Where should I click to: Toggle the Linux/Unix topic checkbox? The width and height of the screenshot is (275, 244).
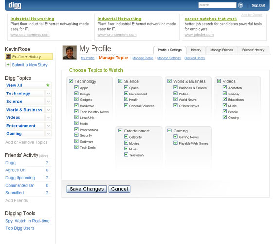click(x=76, y=117)
